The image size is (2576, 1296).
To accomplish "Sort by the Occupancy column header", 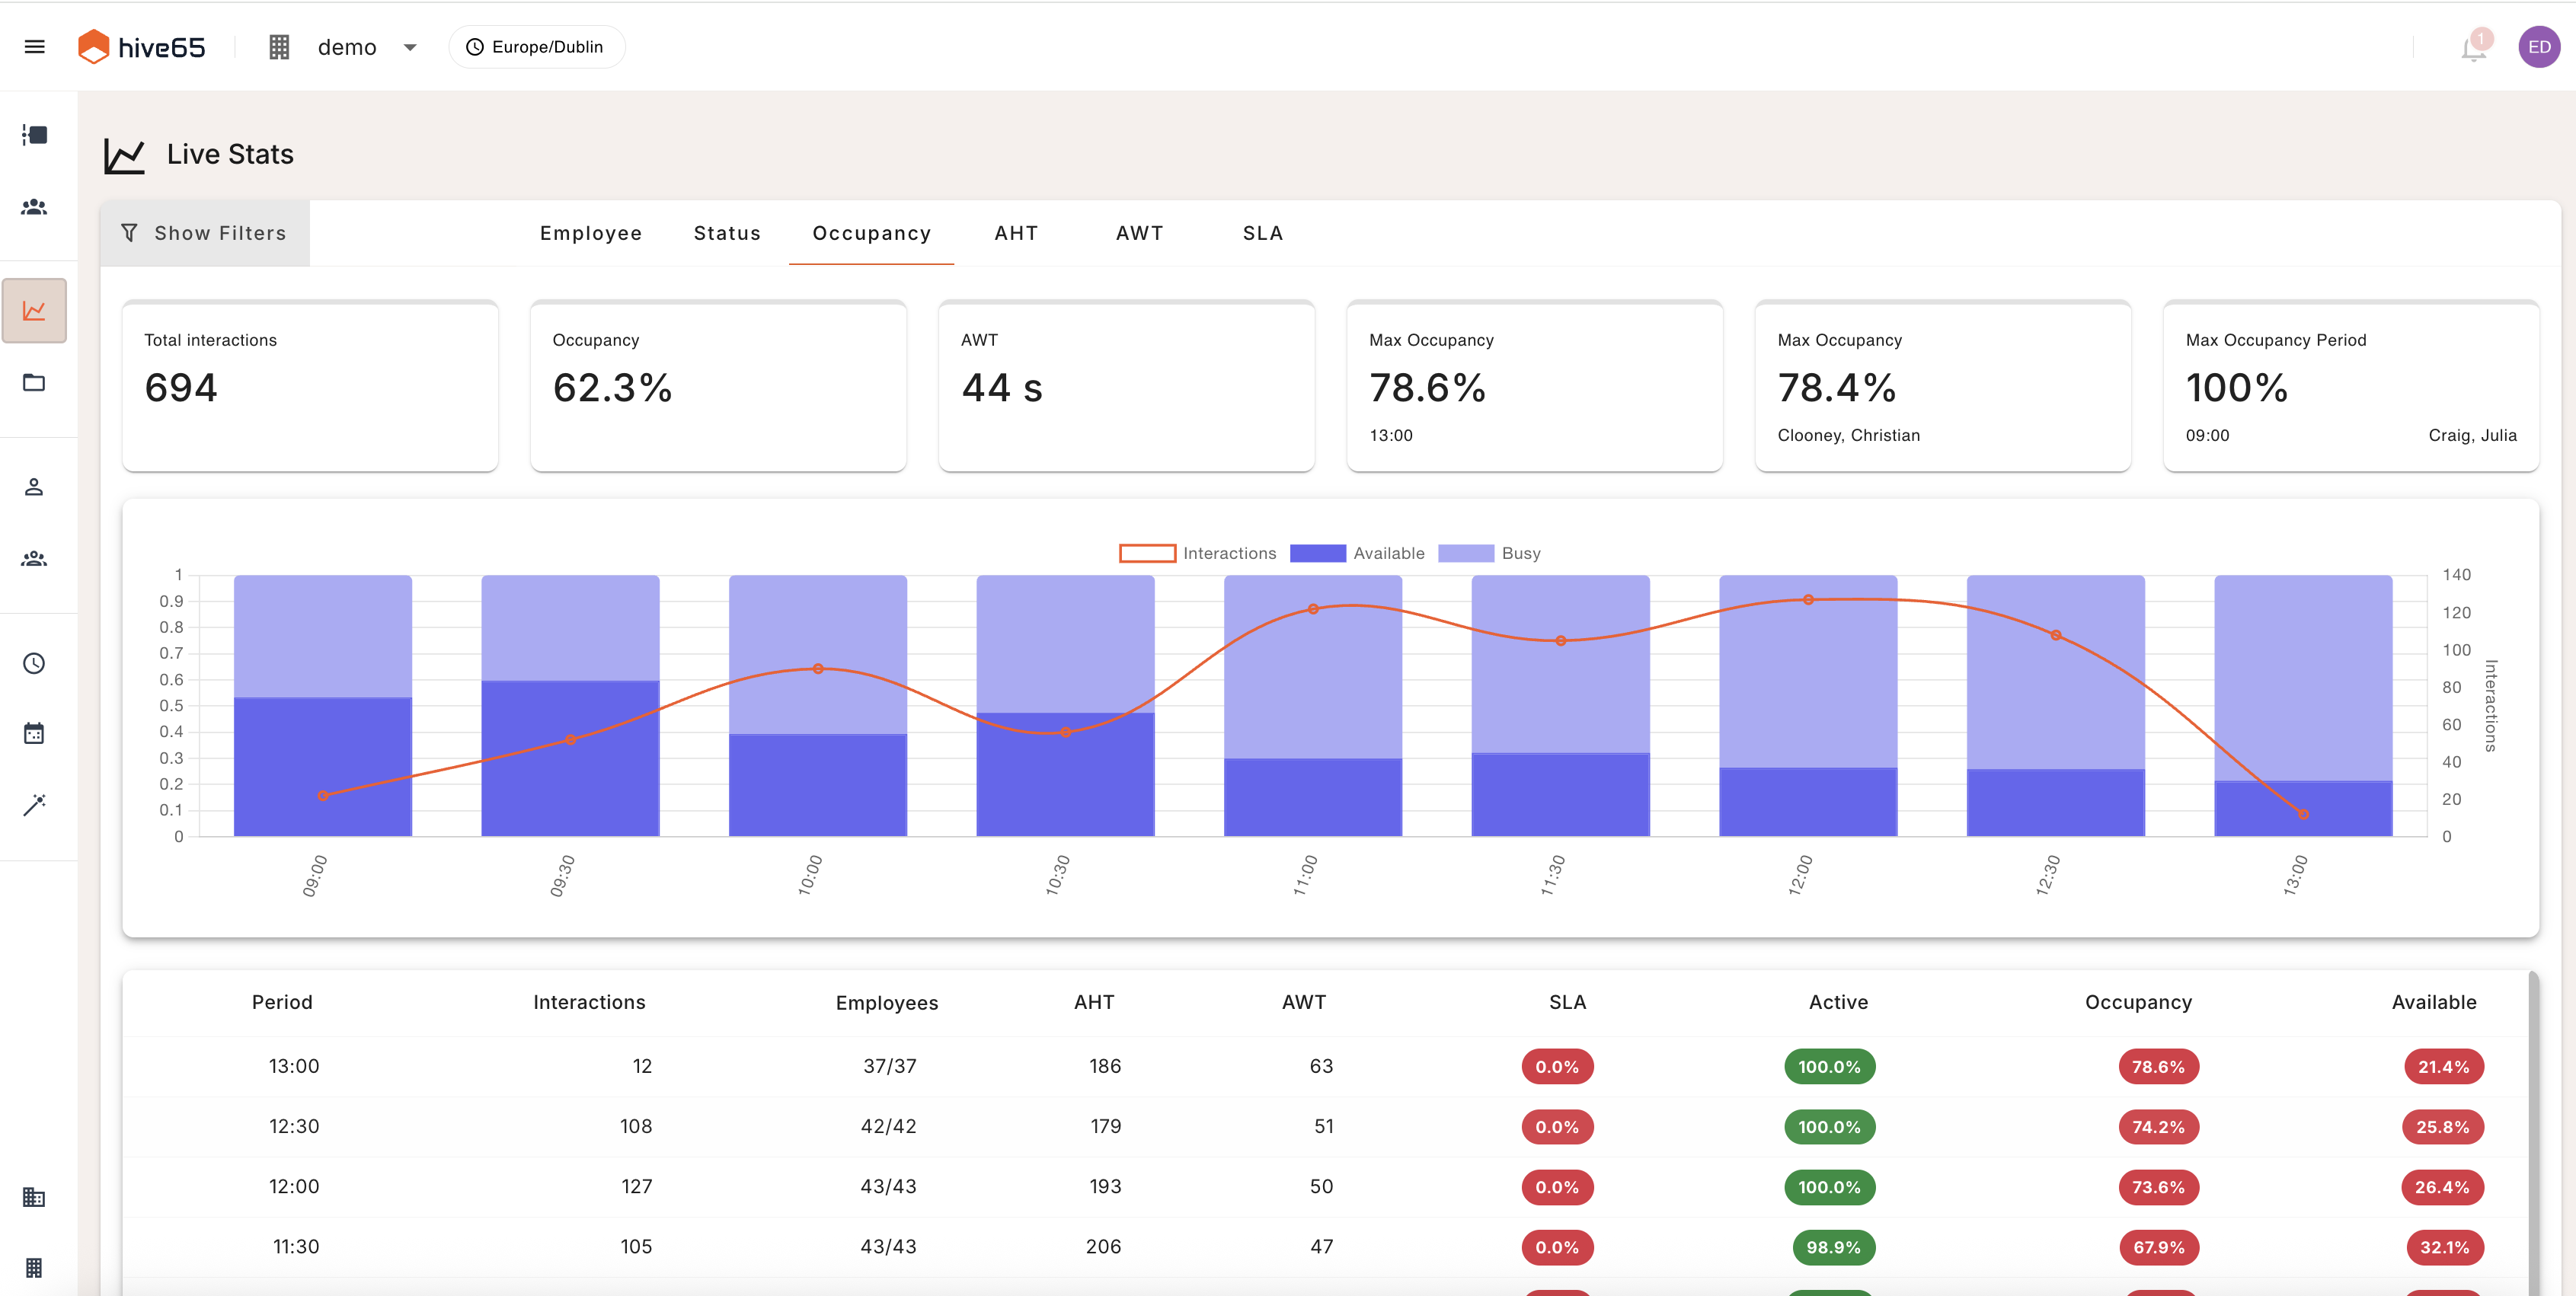I will click(2138, 1002).
